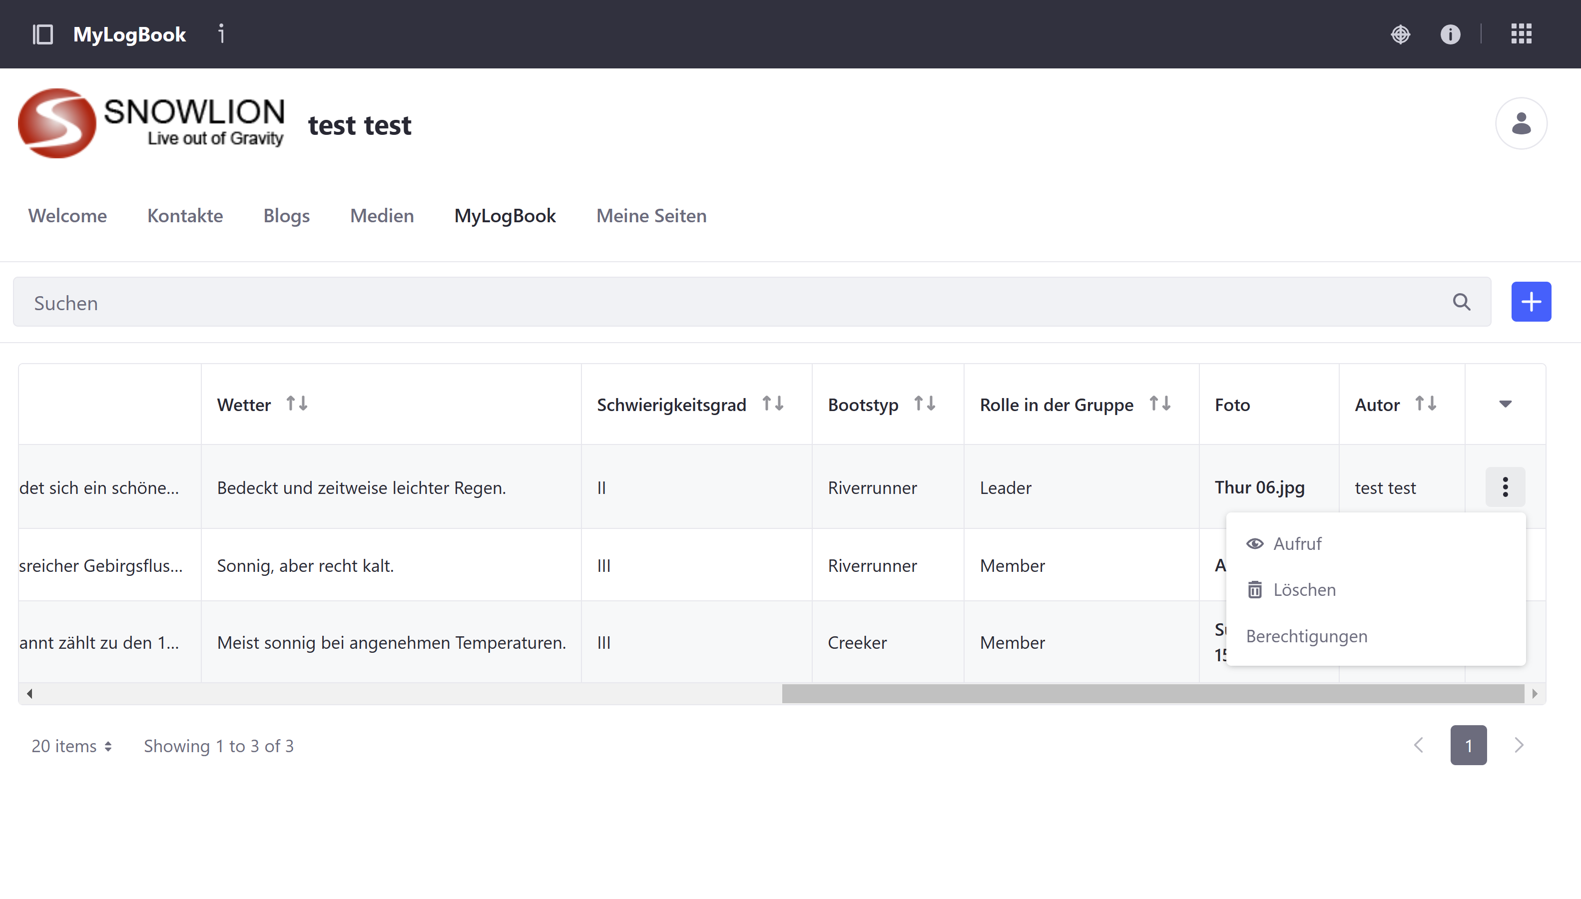Open the Welcome navigation tab
The image size is (1581, 899).
[67, 215]
